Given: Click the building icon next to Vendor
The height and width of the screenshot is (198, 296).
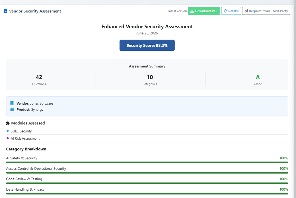Looking at the screenshot, I should tap(12, 103).
